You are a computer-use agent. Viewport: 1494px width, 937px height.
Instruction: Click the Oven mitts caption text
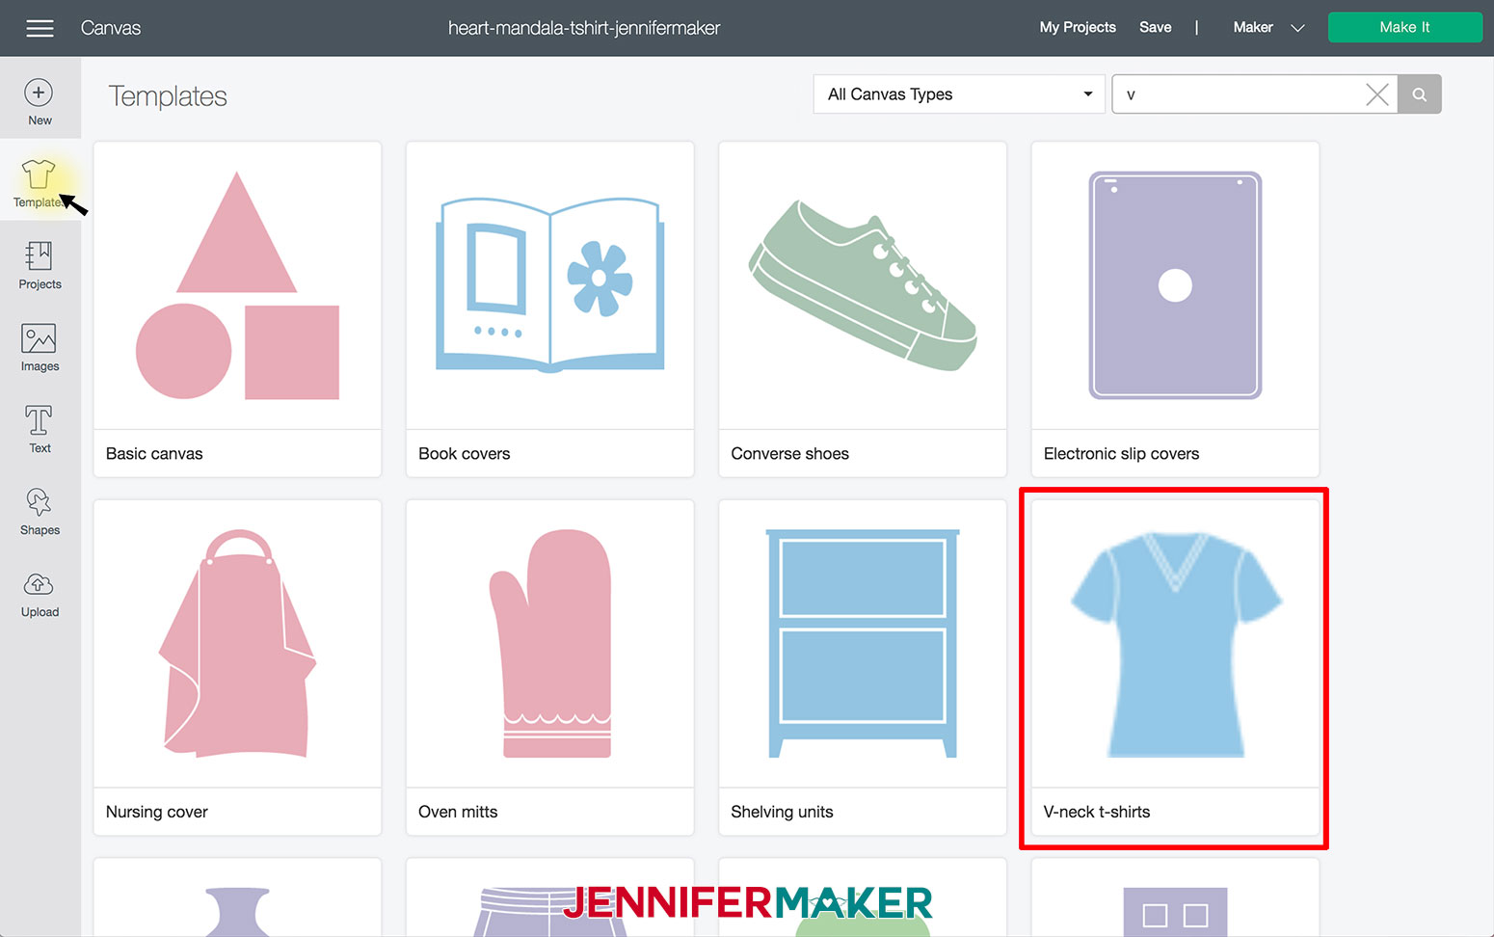coord(458,812)
